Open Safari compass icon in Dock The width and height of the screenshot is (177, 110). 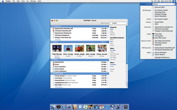click(x=64, y=107)
